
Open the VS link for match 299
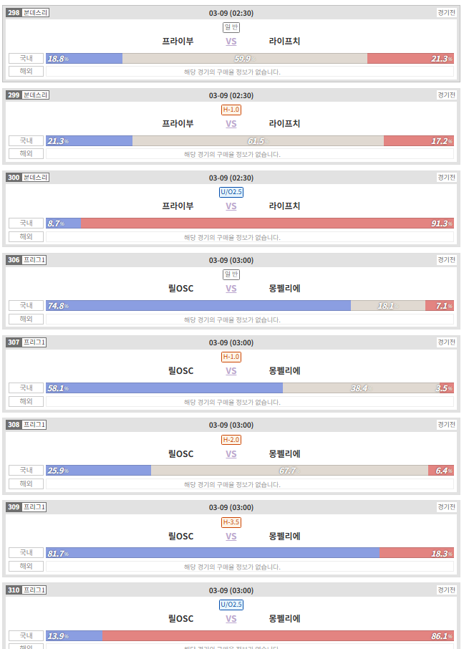[x=231, y=124]
